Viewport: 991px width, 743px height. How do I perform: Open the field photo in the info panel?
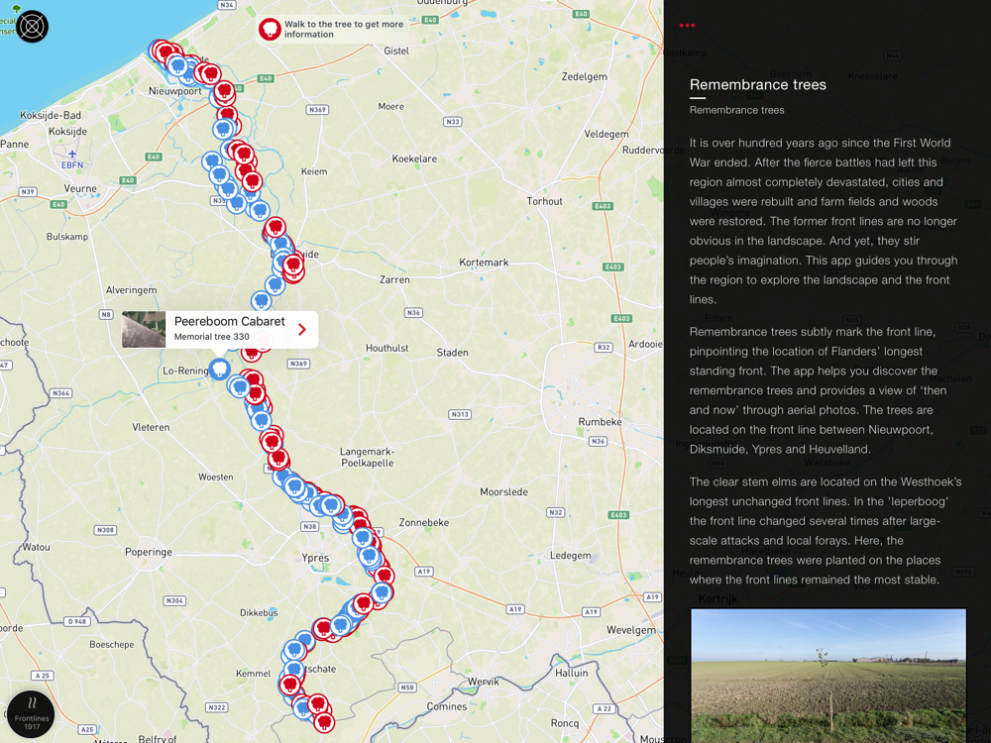click(827, 676)
